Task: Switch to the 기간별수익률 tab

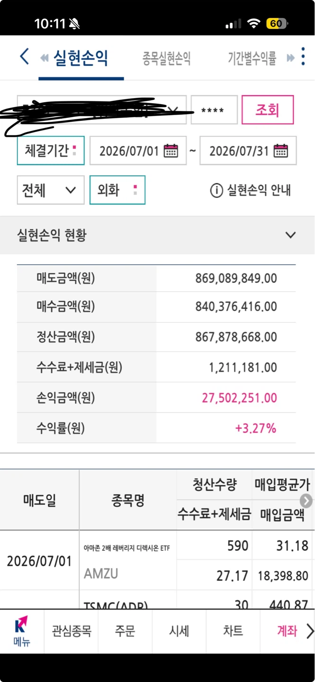Action: point(252,58)
